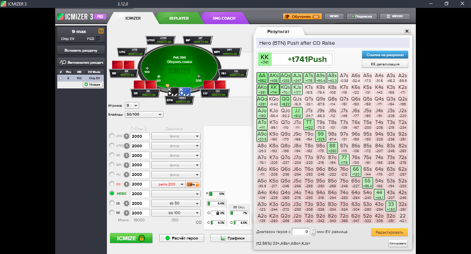This screenshot has width=471, height=254.
Task: Click the black king of spades card
Action: click(x=173, y=92)
